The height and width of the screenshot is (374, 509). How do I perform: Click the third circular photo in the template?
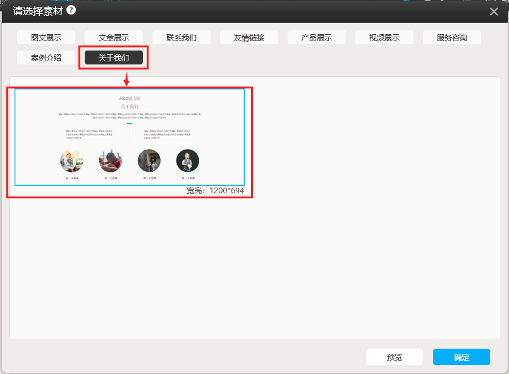pyautogui.click(x=149, y=160)
